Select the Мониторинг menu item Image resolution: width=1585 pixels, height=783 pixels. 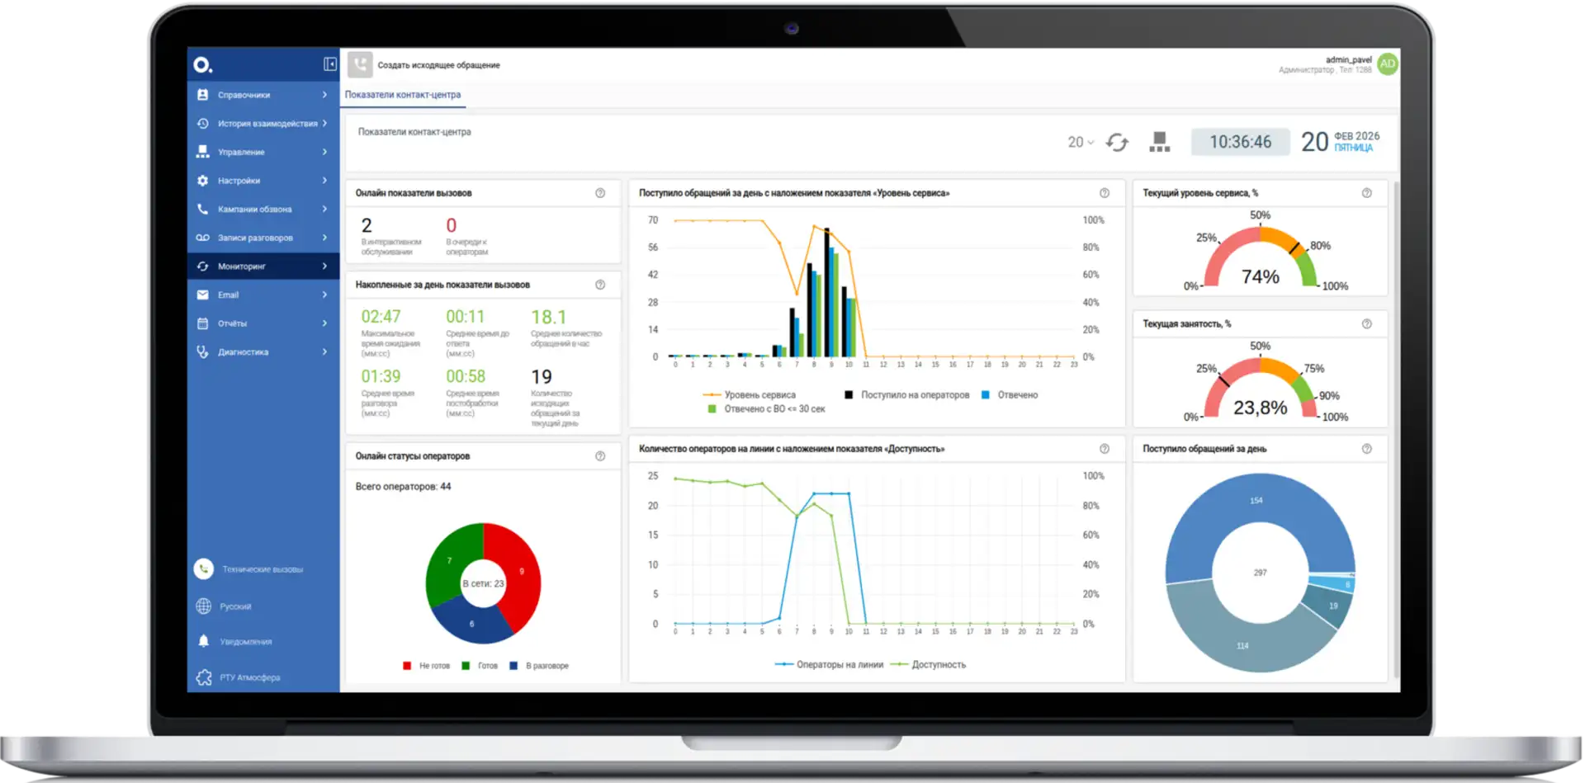tap(263, 267)
